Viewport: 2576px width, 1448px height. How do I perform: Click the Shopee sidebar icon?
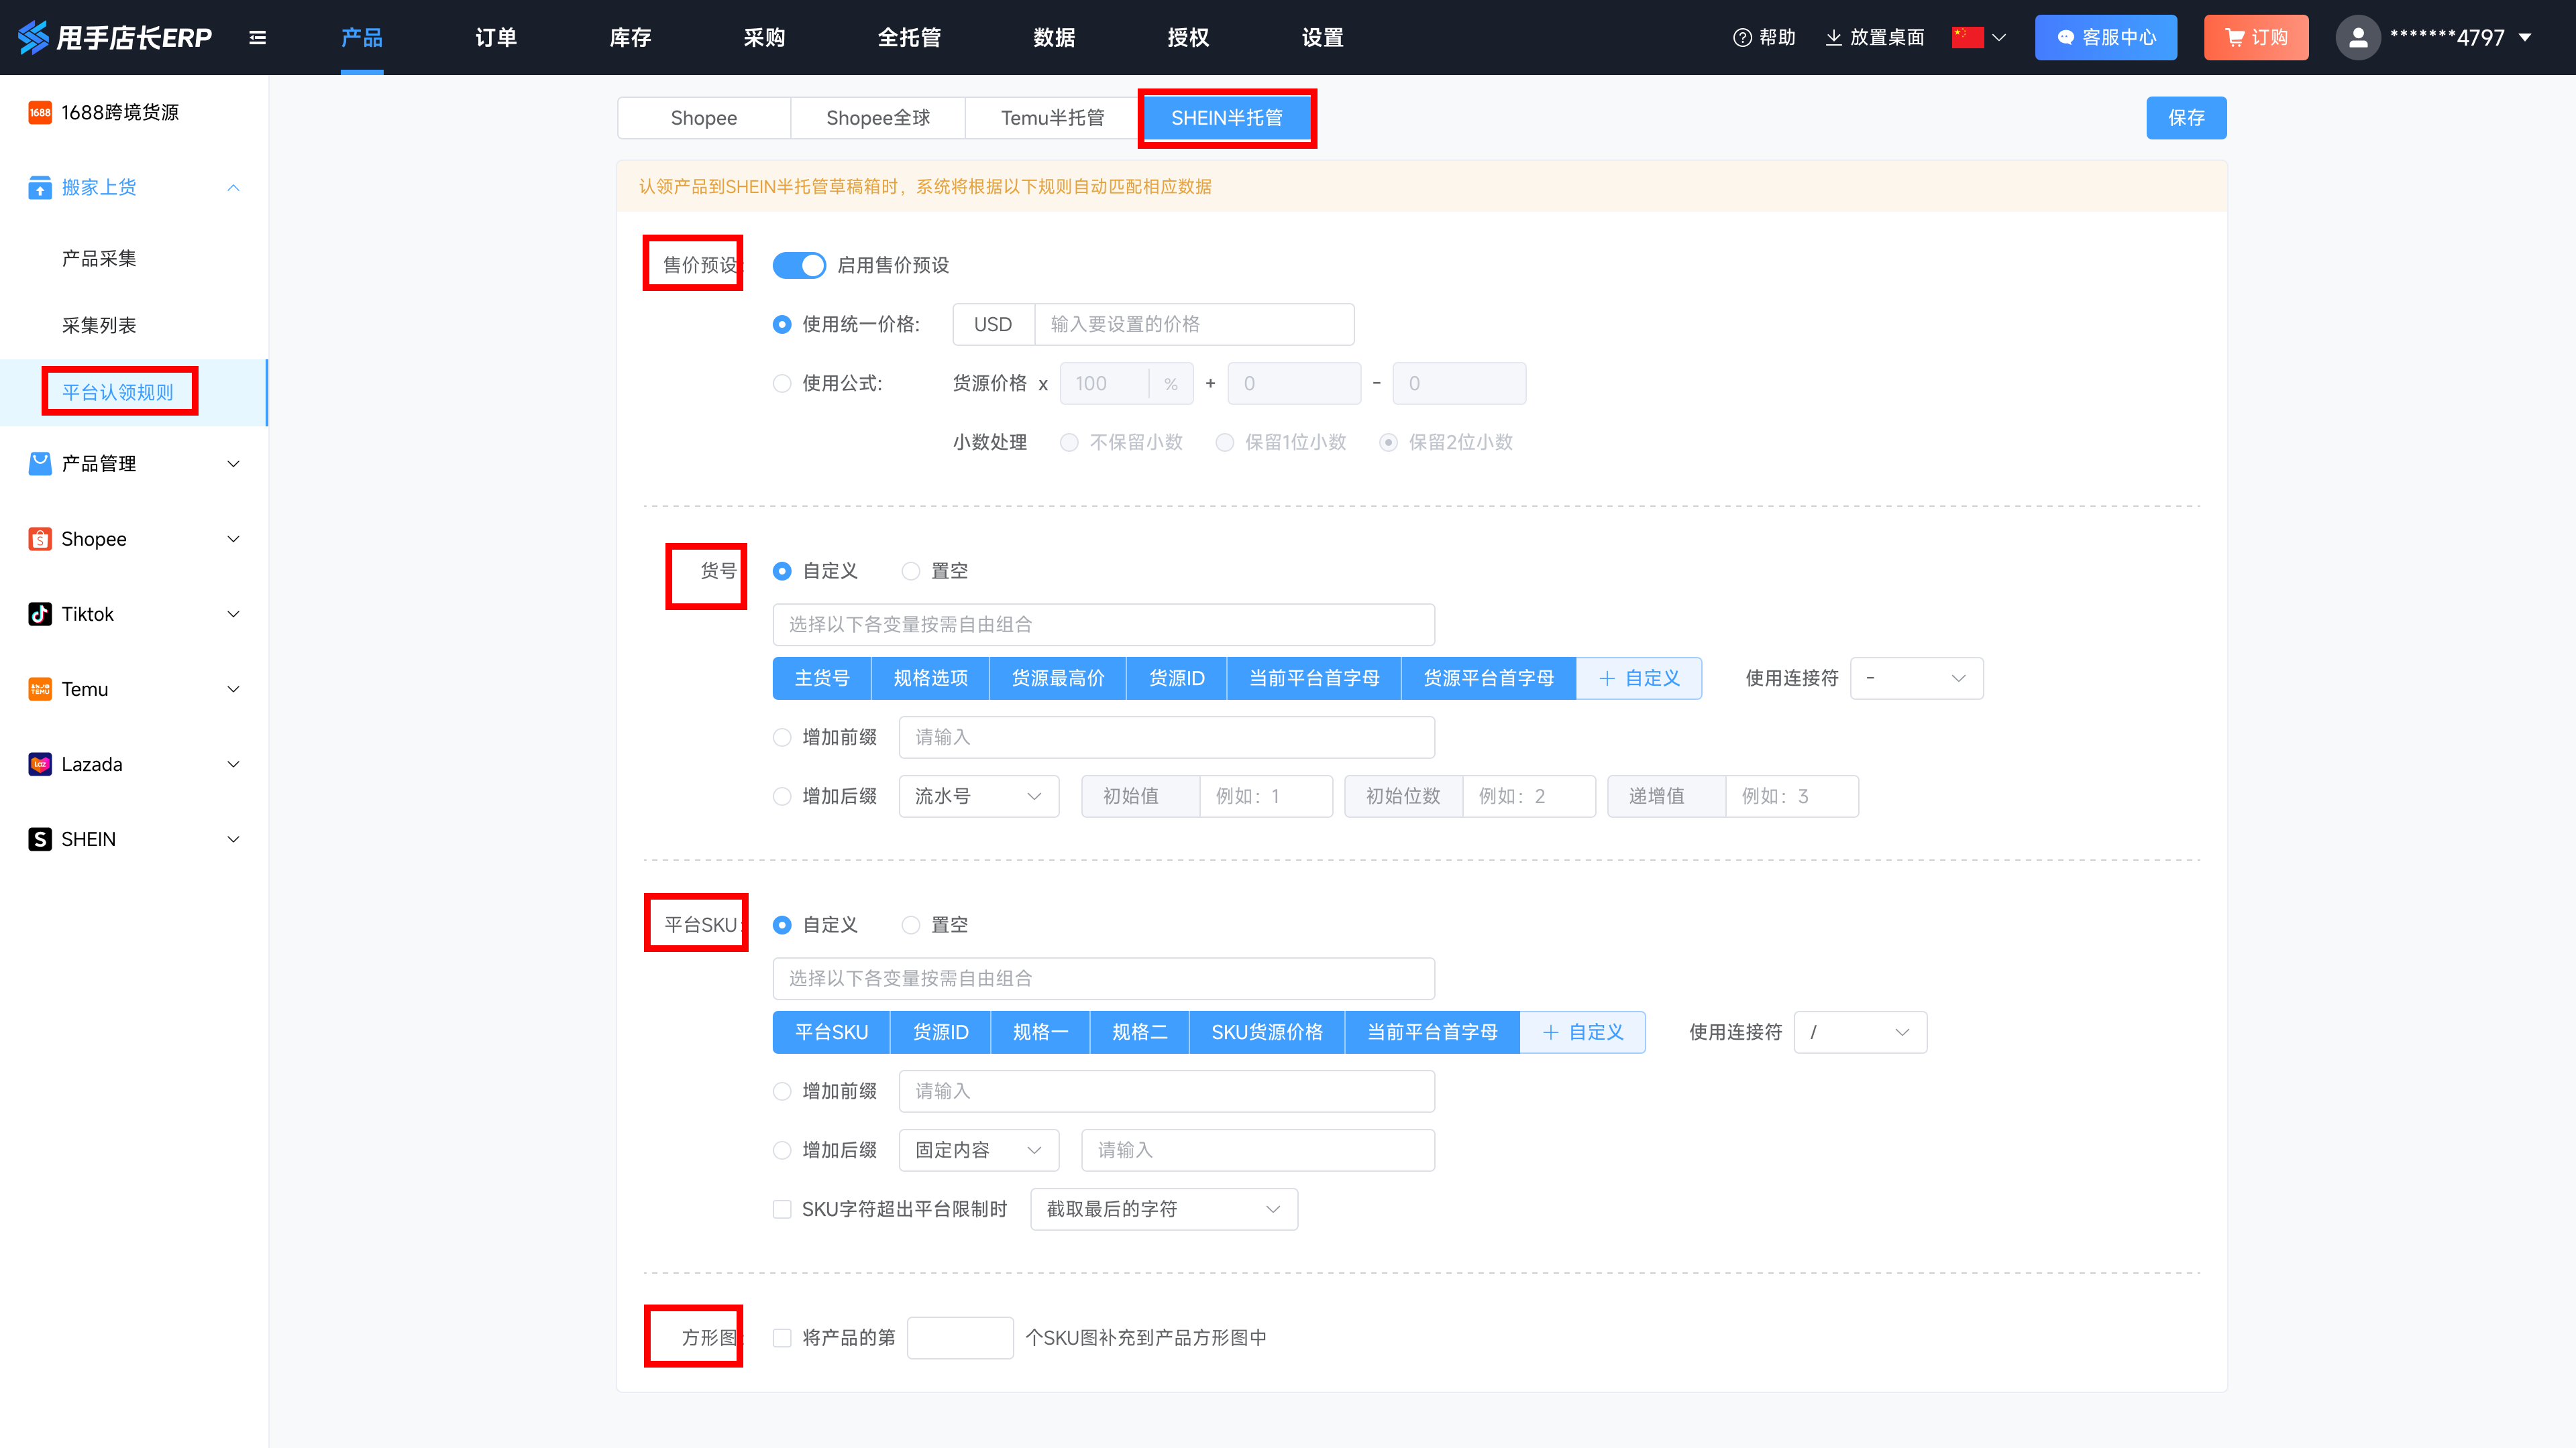[40, 538]
